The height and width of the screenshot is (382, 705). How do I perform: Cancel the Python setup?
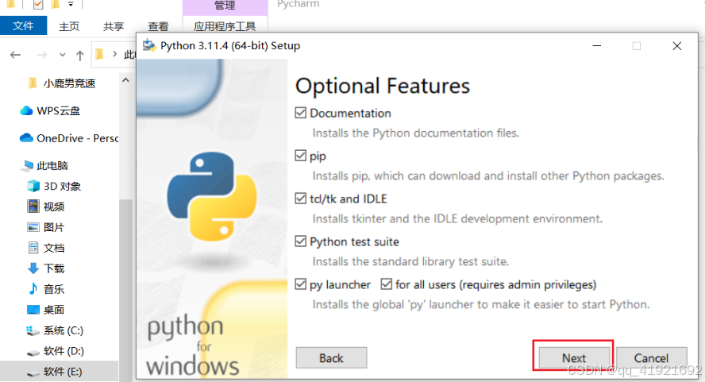tap(651, 357)
